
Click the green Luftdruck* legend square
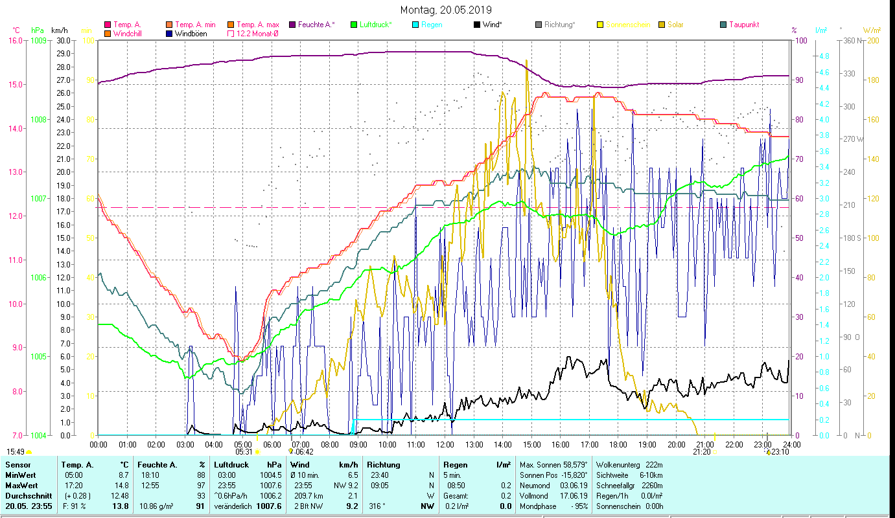354,25
